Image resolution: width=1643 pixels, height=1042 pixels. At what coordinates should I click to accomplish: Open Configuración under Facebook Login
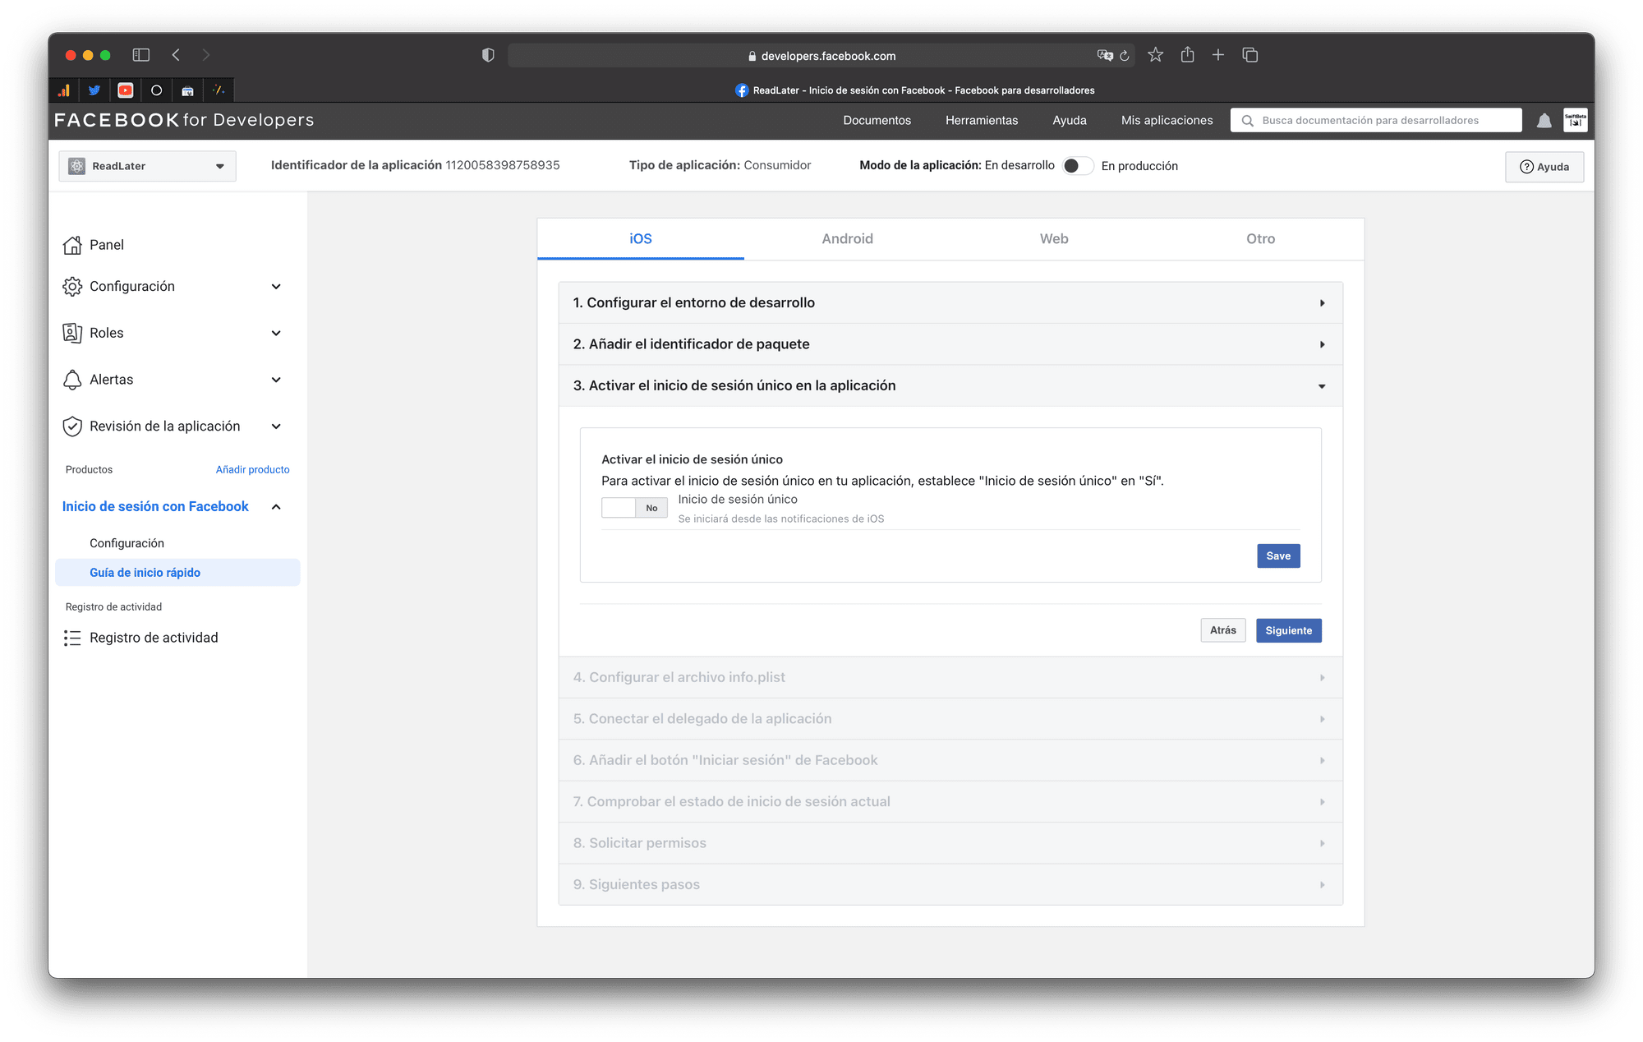click(127, 543)
